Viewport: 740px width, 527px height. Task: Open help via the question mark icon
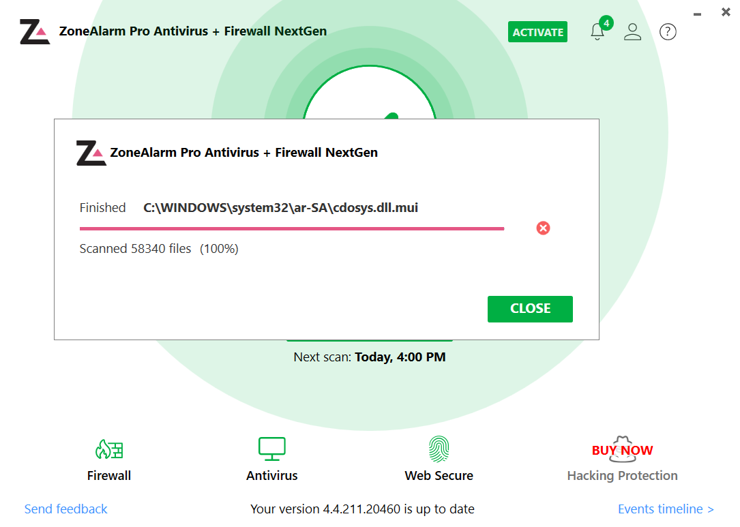point(668,31)
